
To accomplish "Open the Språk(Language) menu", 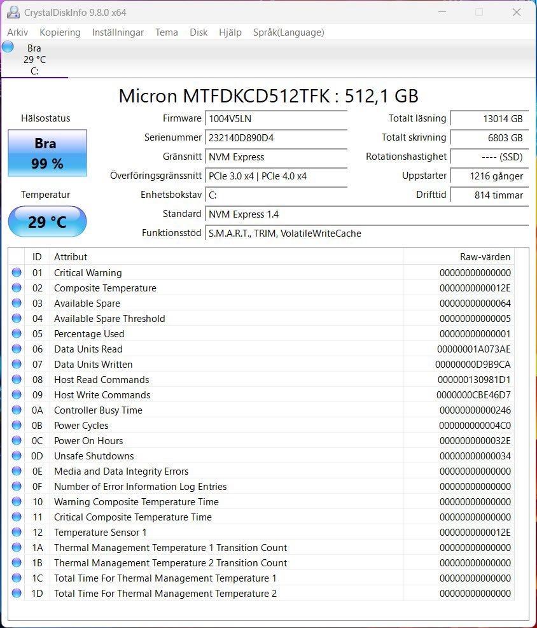I will [288, 32].
